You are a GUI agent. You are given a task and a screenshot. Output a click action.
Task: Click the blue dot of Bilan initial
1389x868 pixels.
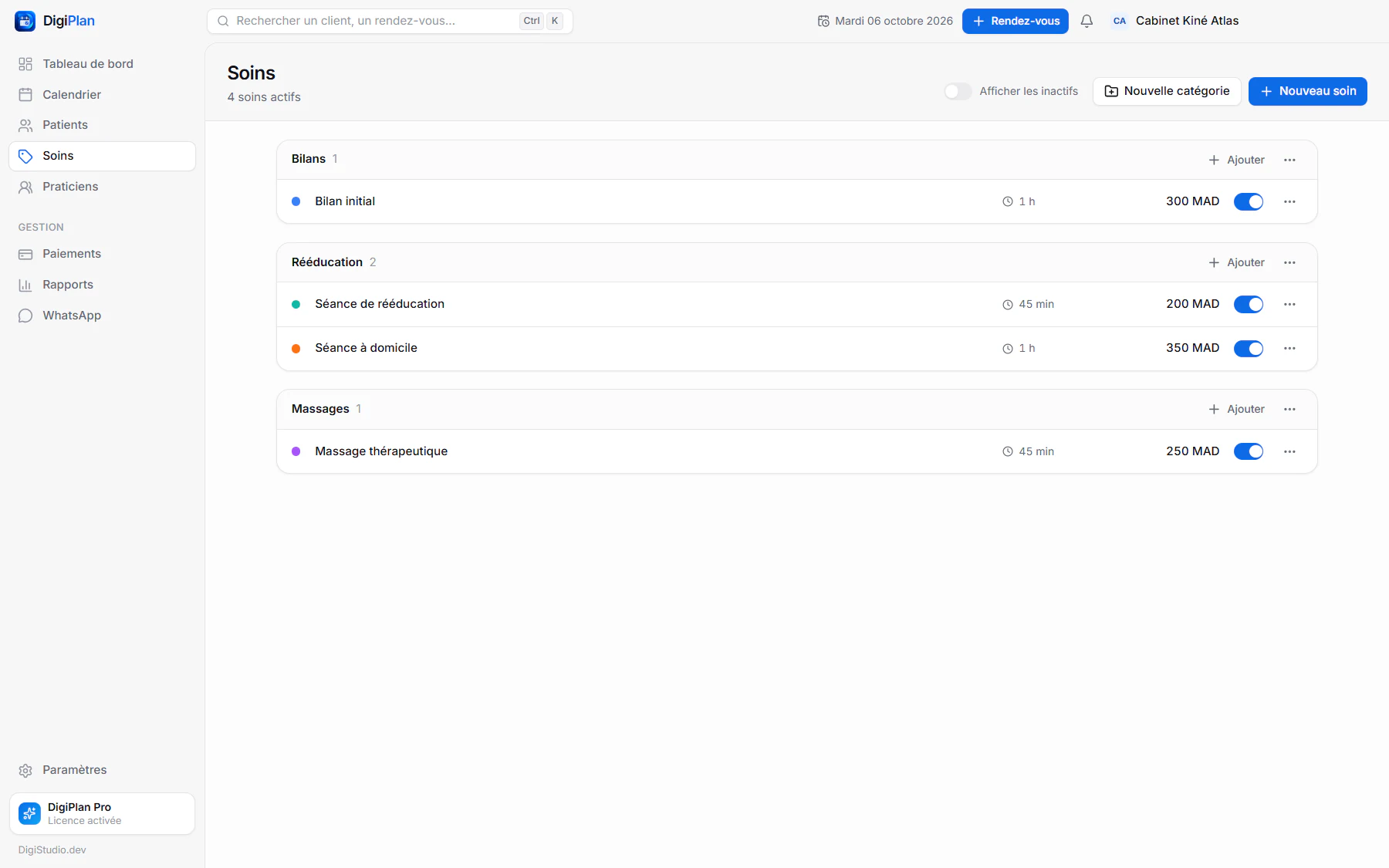296,201
